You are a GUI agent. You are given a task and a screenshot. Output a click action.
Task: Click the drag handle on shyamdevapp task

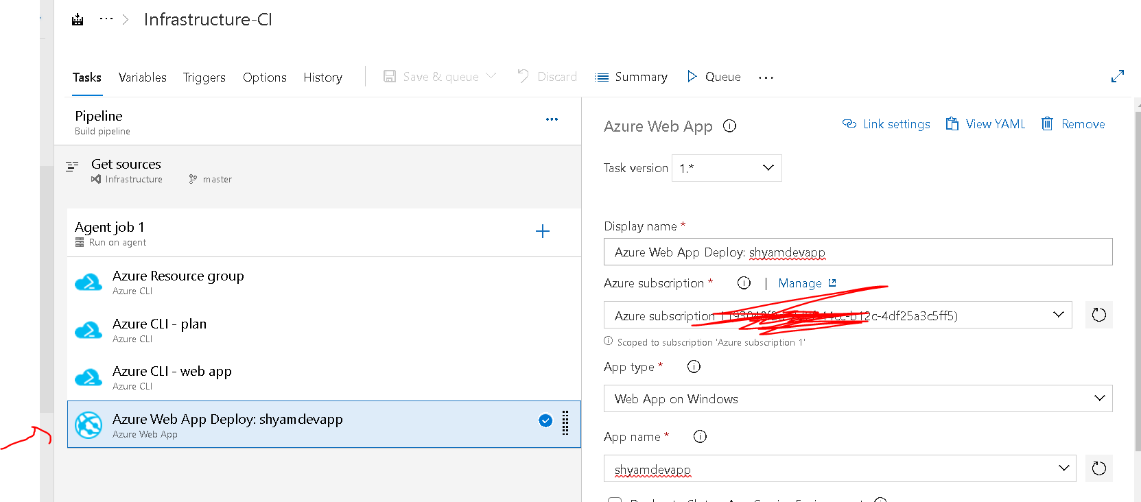pos(565,423)
